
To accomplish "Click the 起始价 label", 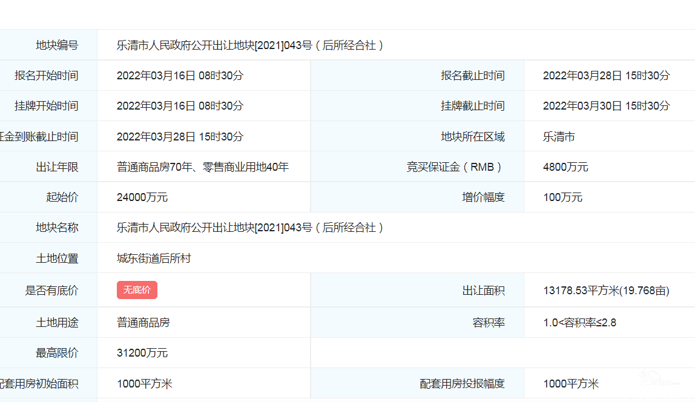I will coord(62,197).
